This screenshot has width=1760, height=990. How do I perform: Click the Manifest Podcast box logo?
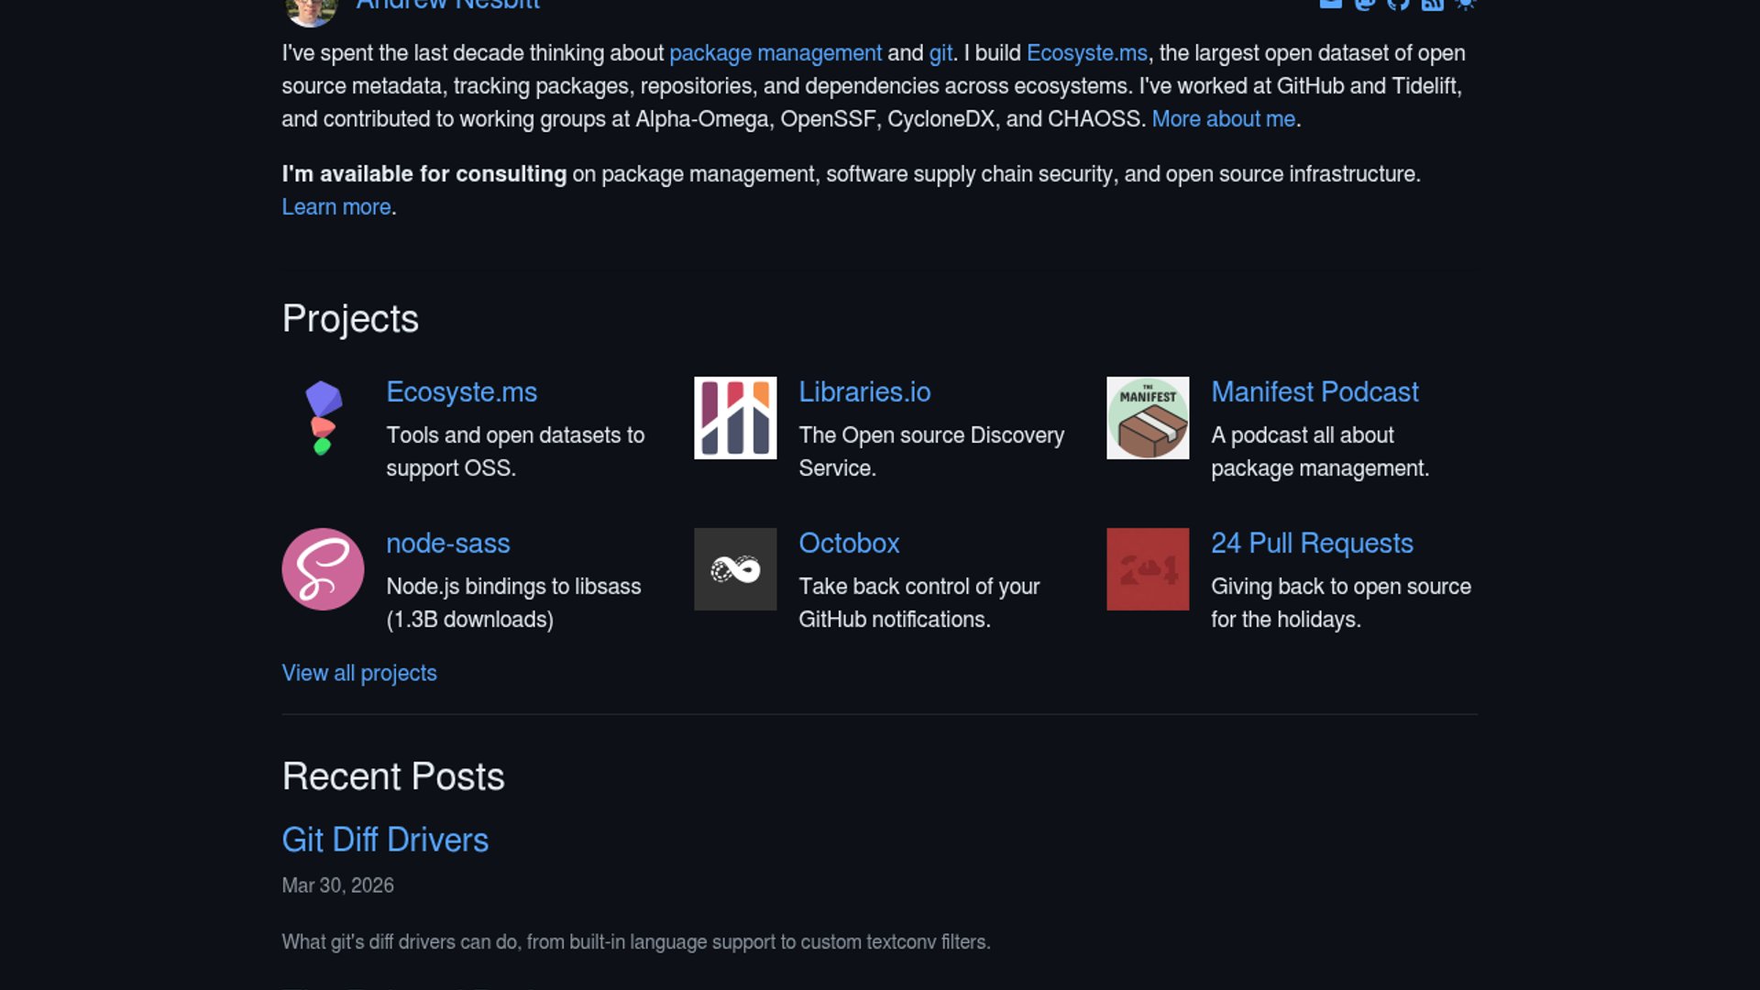tap(1148, 418)
